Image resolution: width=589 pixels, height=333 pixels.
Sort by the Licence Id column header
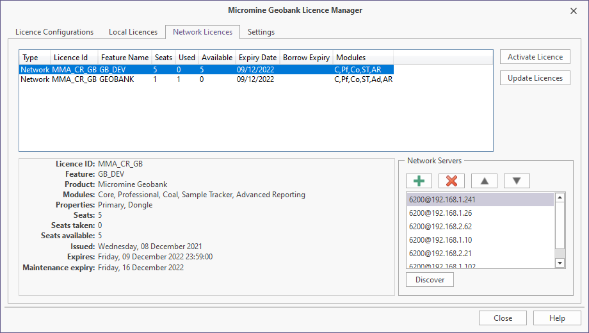pos(74,58)
